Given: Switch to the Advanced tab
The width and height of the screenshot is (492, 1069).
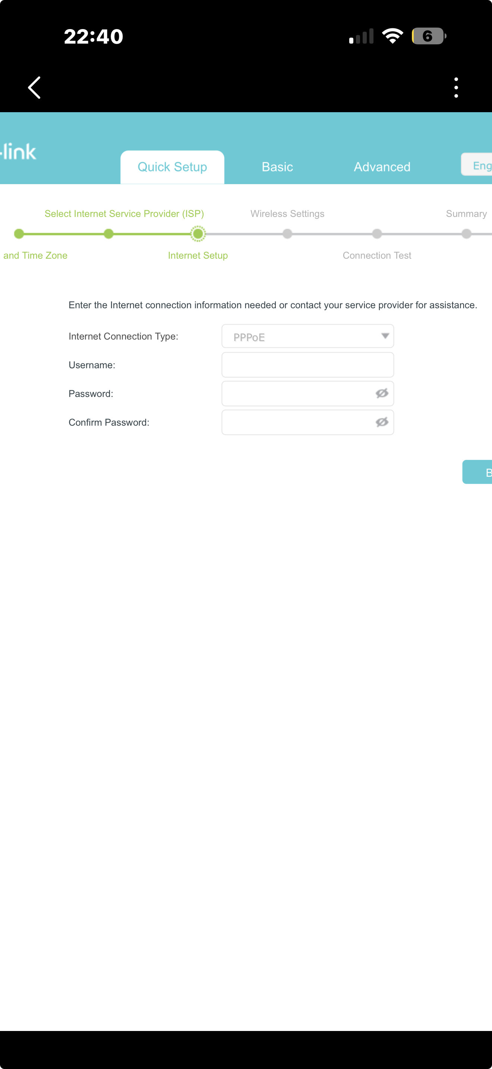Looking at the screenshot, I should click(382, 167).
